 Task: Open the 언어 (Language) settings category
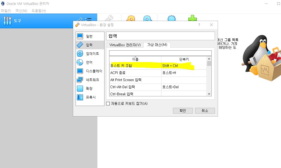tap(90, 62)
